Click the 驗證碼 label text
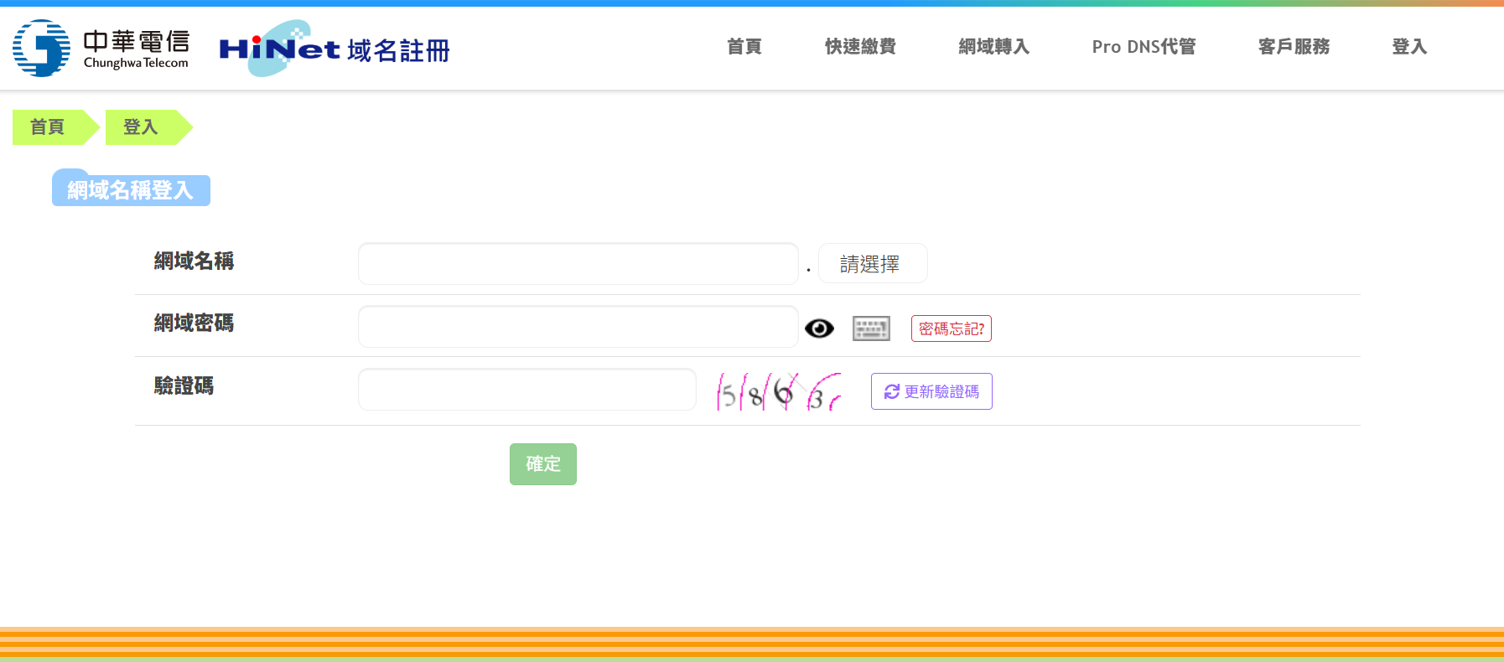The height and width of the screenshot is (662, 1504). coord(184,386)
